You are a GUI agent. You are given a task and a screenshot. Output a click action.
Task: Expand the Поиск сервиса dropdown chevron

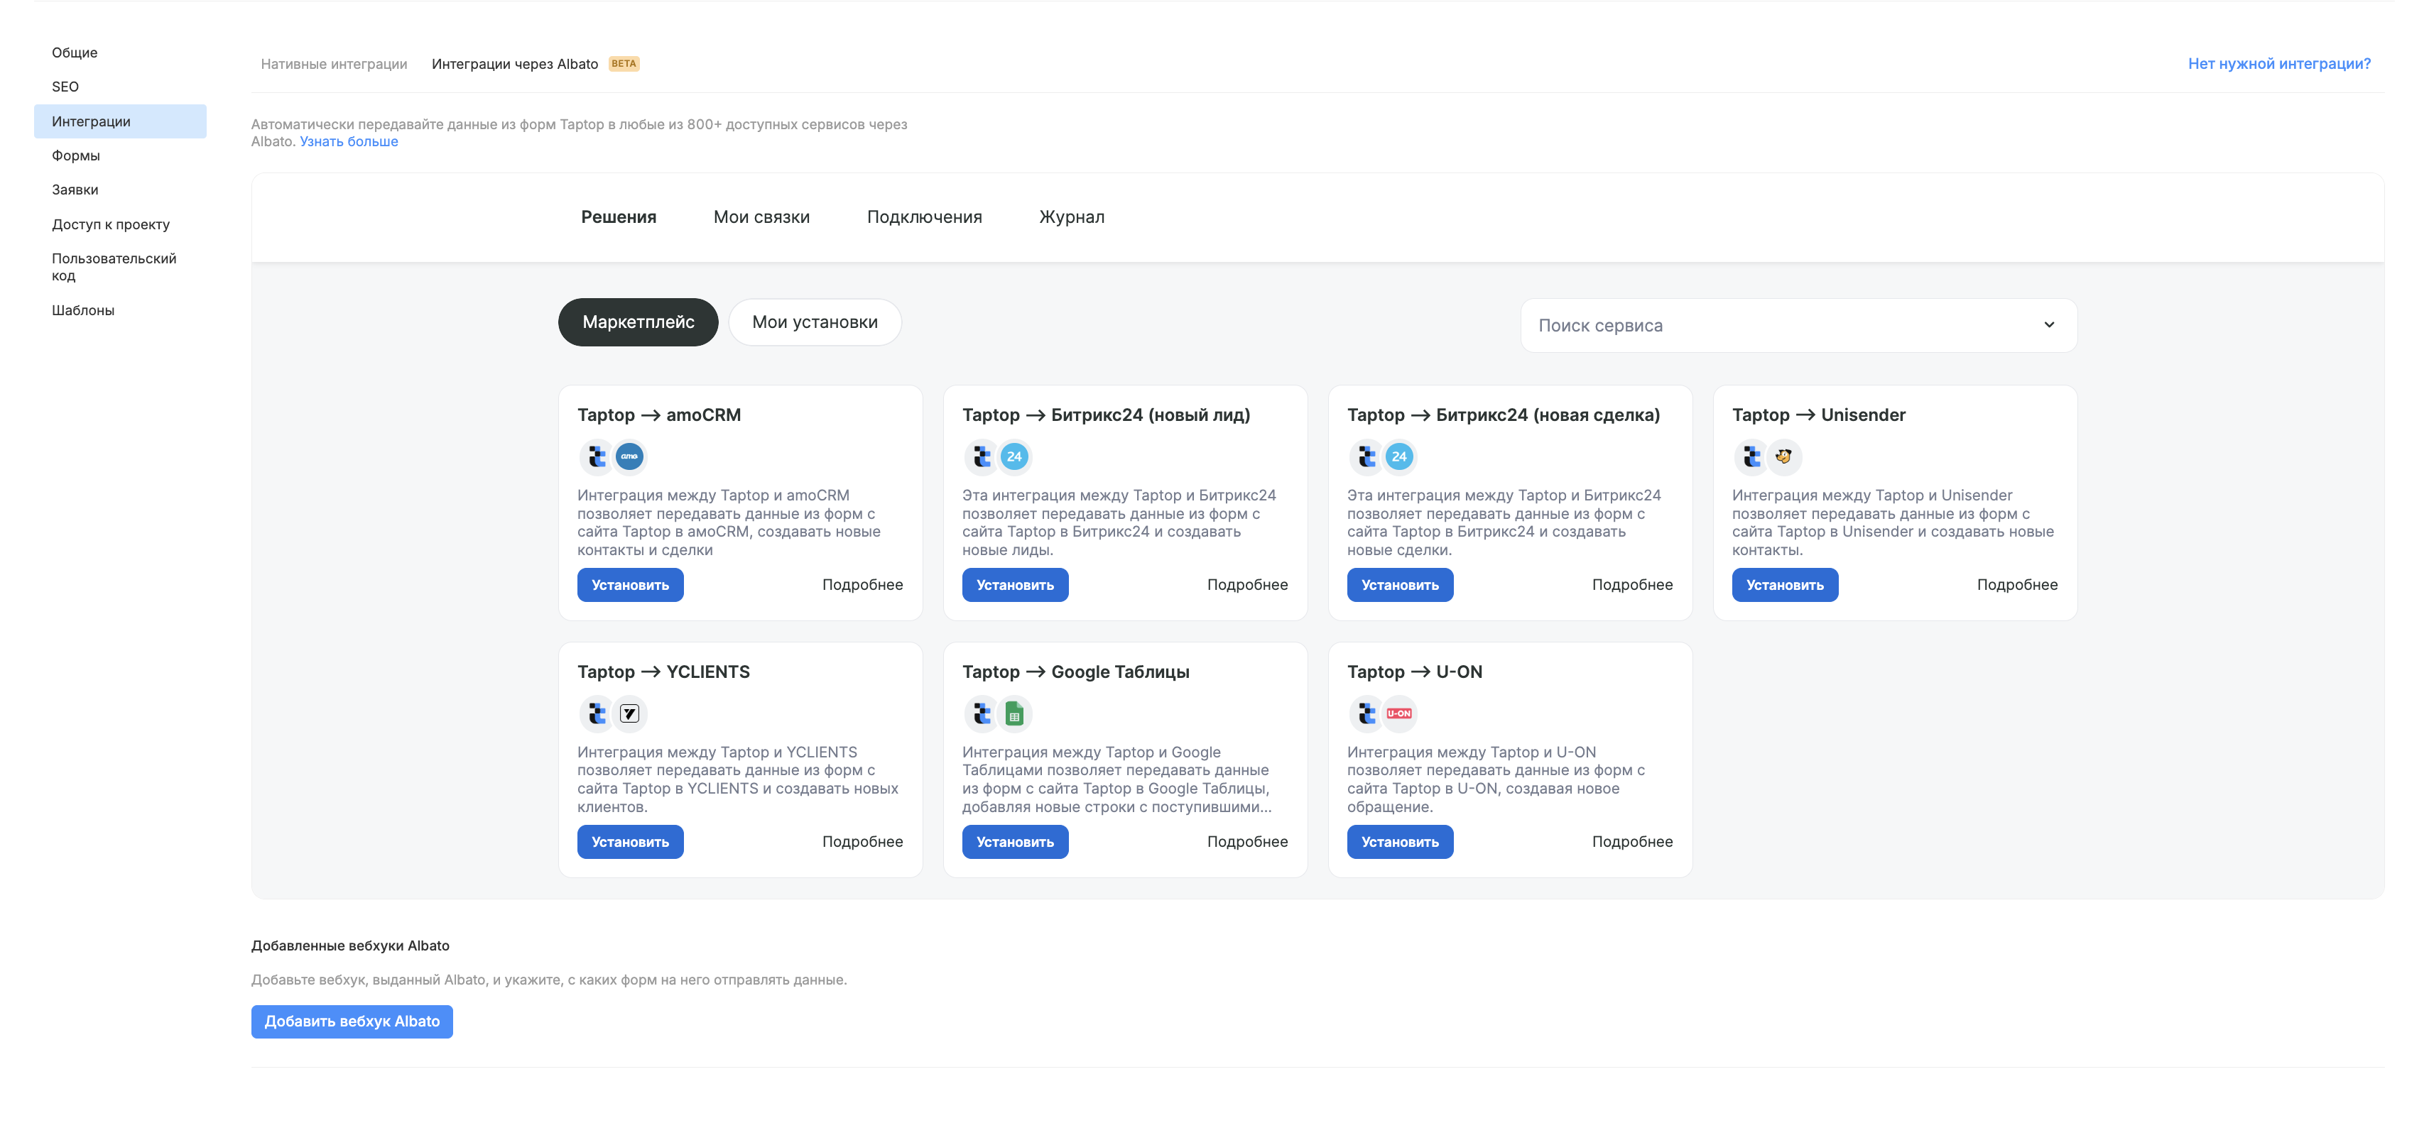(2048, 325)
